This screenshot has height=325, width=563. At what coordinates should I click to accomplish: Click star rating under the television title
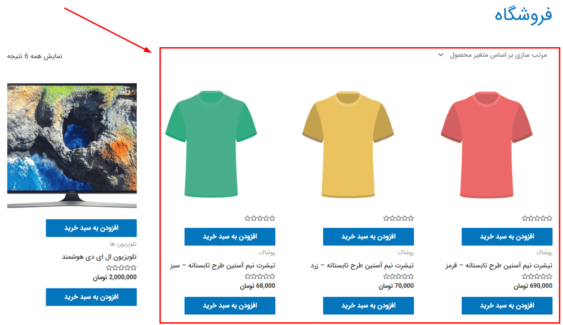[x=122, y=268]
